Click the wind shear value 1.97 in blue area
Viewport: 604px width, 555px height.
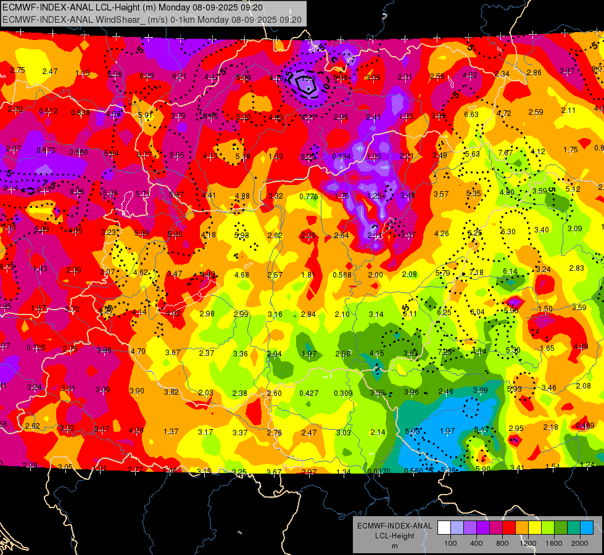pyautogui.click(x=448, y=430)
